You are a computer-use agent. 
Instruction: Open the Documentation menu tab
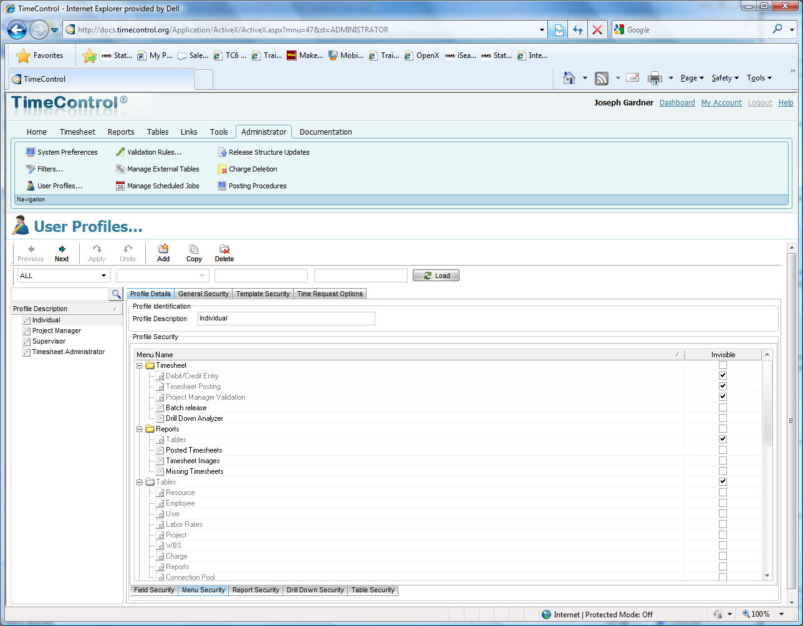coord(325,132)
